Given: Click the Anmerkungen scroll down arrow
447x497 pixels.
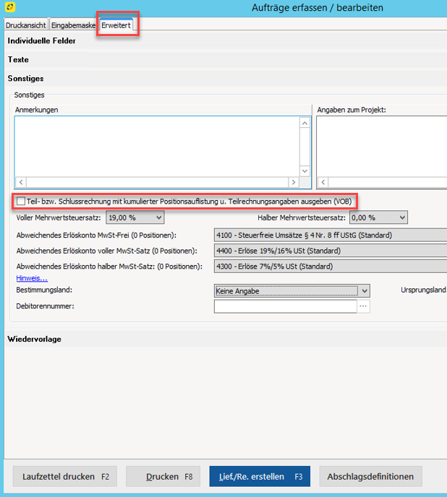Looking at the screenshot, I should click(x=305, y=170).
